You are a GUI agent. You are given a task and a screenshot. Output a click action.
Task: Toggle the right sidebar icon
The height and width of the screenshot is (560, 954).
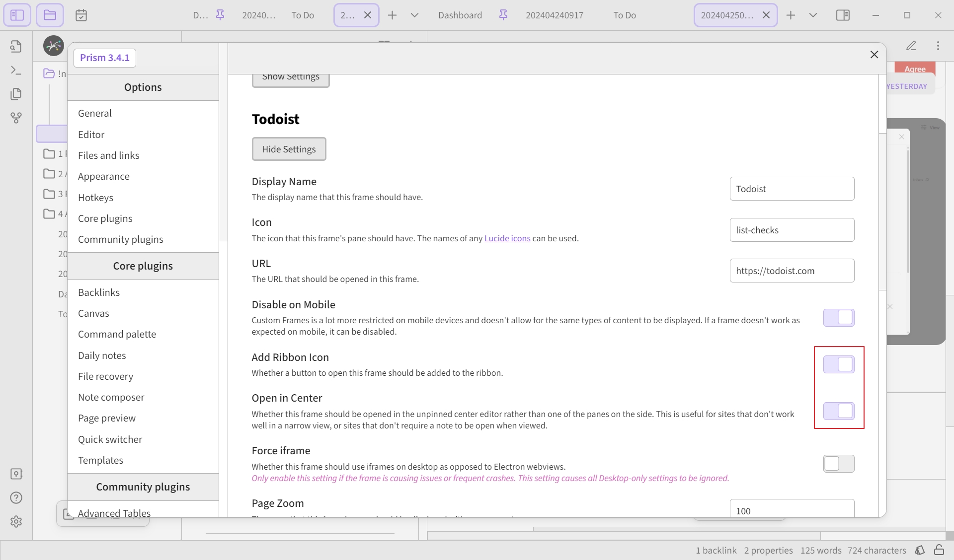click(843, 15)
